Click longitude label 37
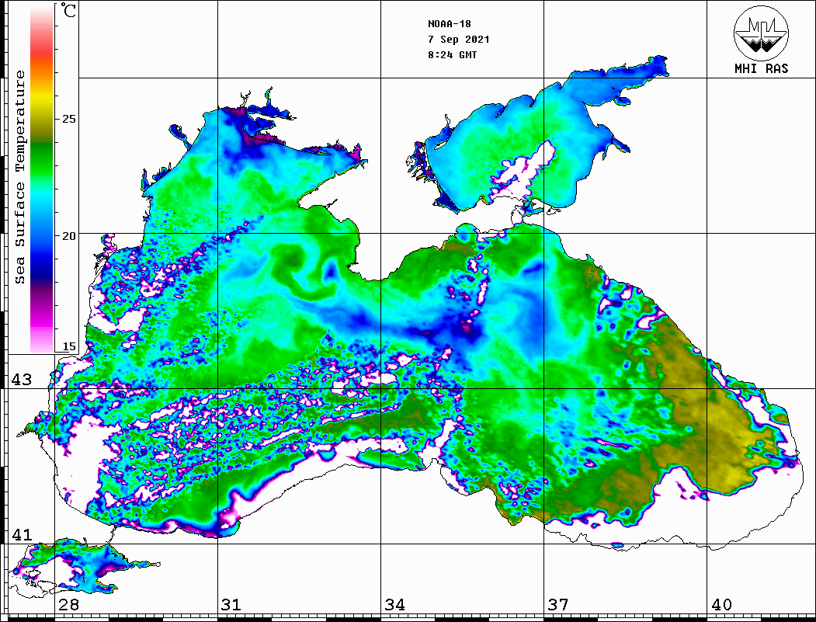This screenshot has height=622, width=816. [557, 605]
